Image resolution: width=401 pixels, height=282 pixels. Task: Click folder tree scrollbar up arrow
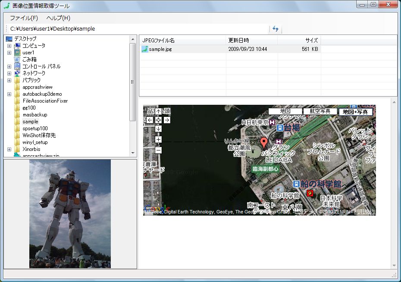[x=133, y=39]
